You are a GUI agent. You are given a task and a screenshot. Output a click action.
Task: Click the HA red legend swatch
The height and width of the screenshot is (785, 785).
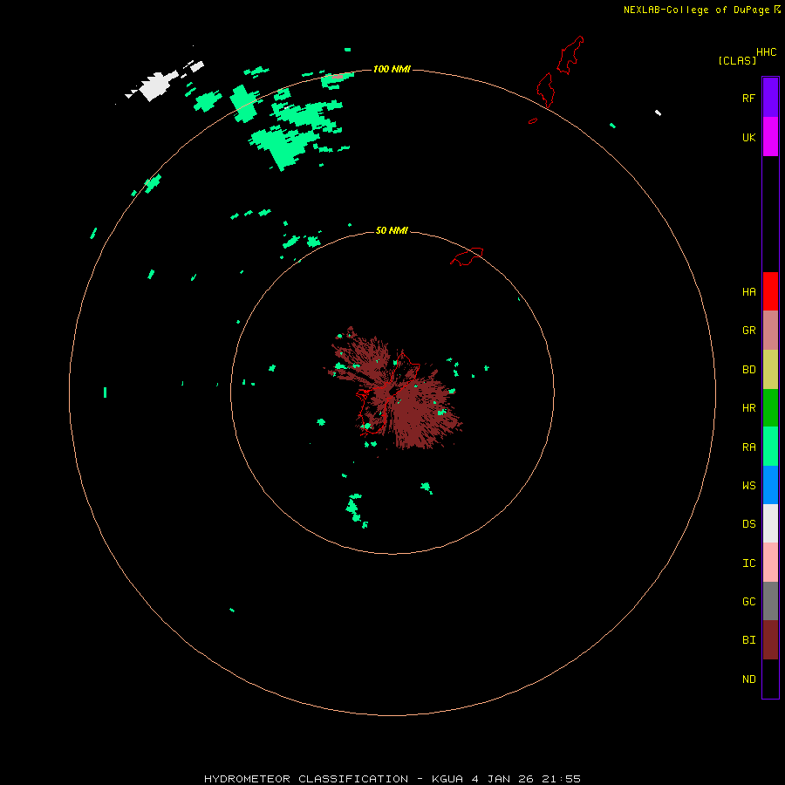coord(770,291)
